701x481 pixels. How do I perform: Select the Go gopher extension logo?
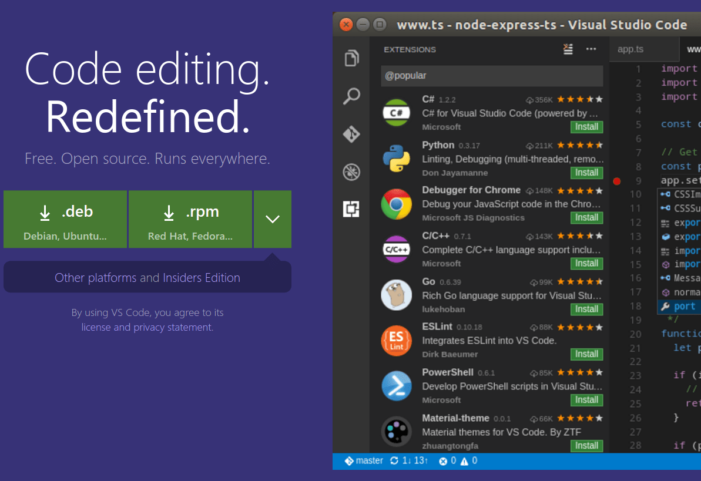(x=397, y=295)
